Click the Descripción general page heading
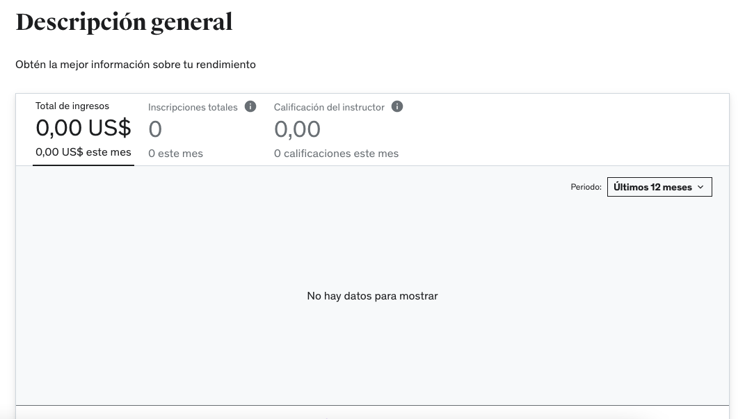This screenshot has width=745, height=419. tap(124, 22)
